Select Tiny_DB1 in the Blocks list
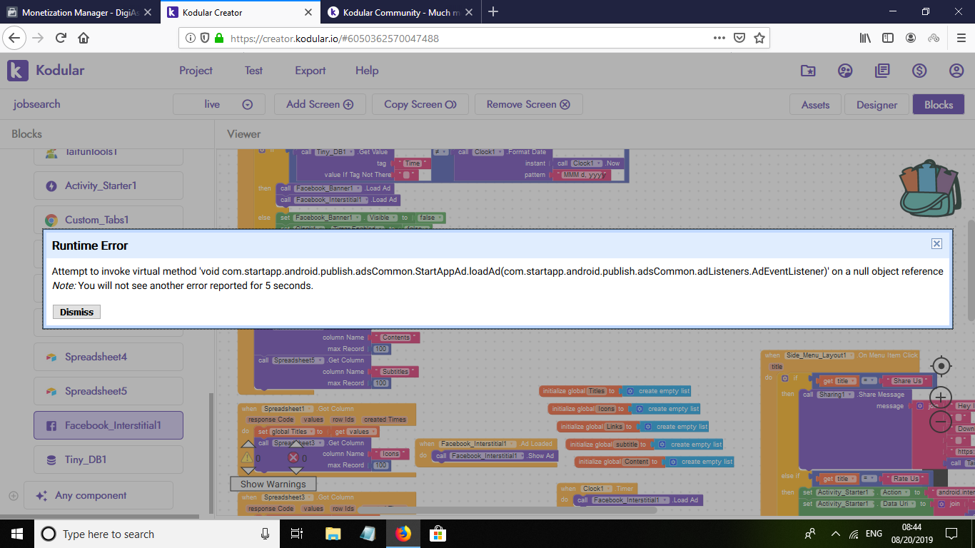 108,460
